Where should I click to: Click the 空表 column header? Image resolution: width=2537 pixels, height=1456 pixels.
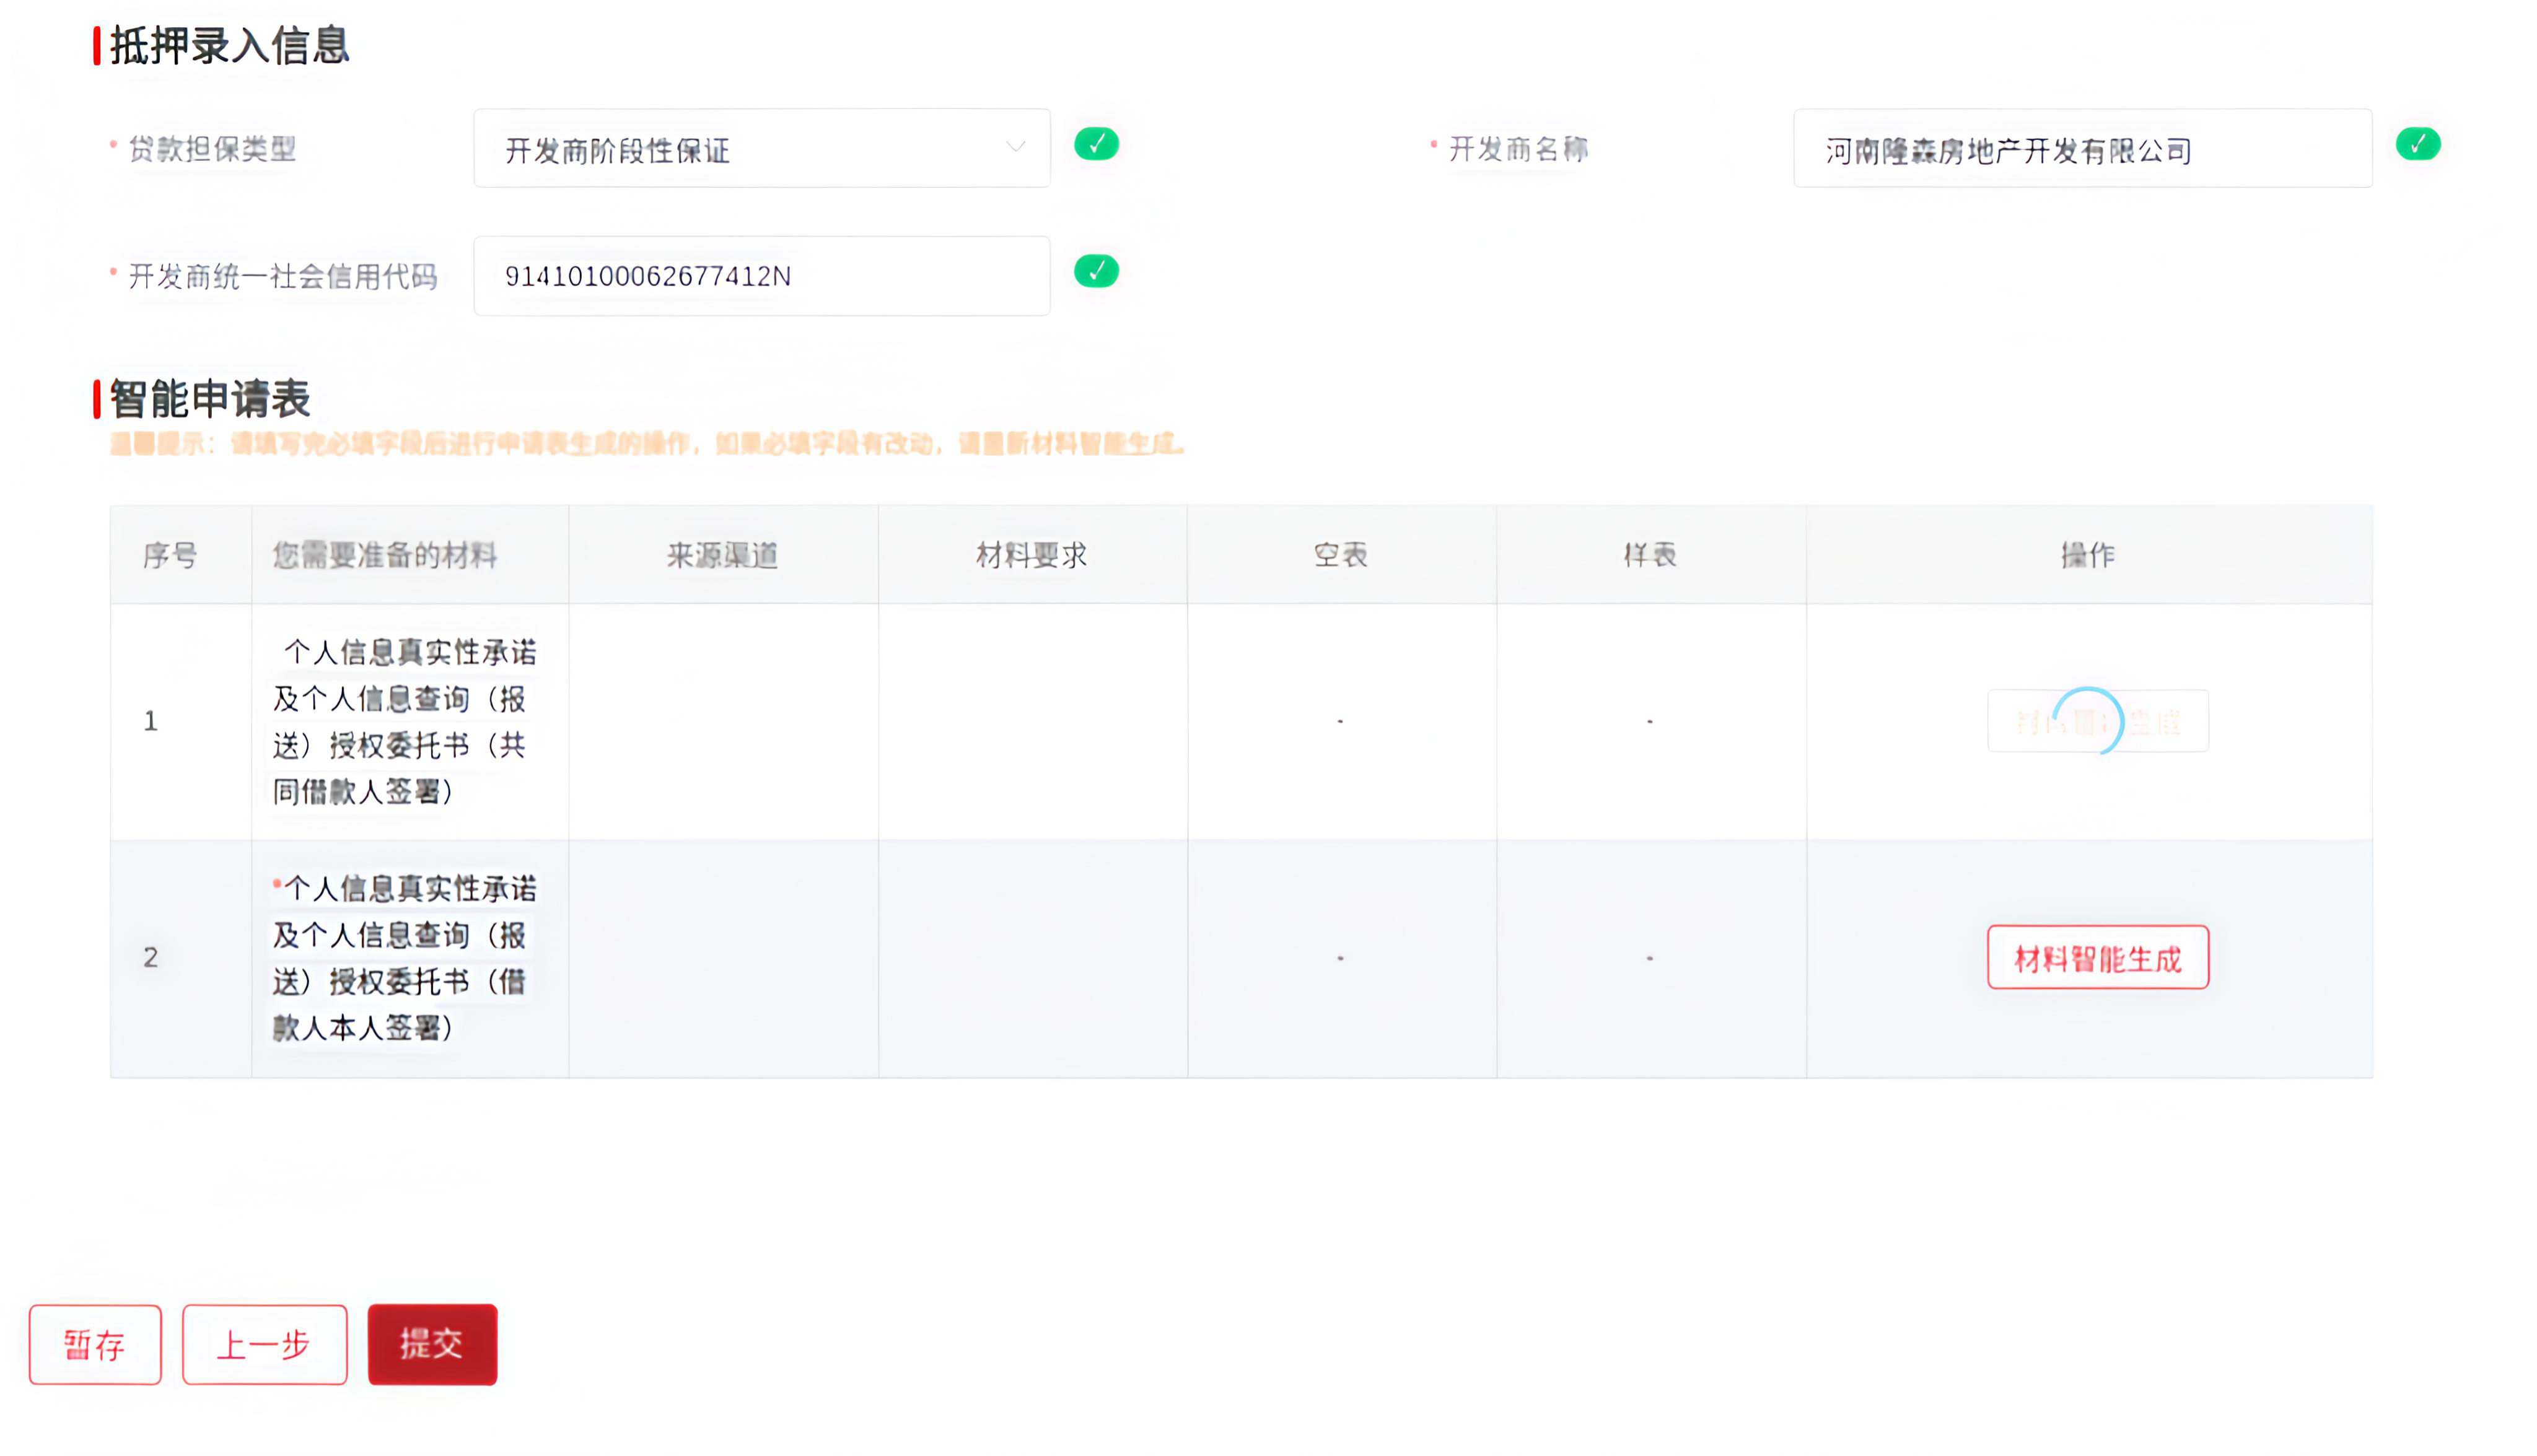pyautogui.click(x=1341, y=555)
